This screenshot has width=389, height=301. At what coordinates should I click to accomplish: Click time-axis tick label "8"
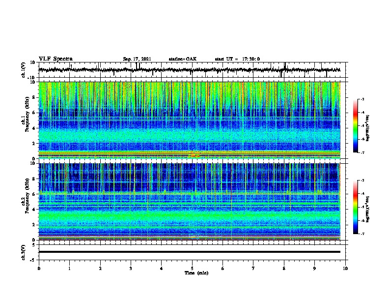(x=284, y=268)
